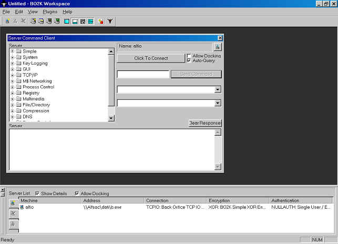Image resolution: width=338 pixels, height=244 pixels.
Task: Click the Authentication column header
Action: click(301, 200)
